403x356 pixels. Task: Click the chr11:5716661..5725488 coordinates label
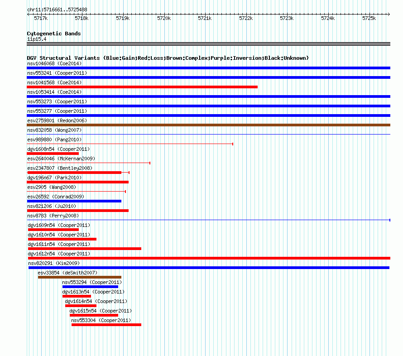pyautogui.click(x=57, y=10)
